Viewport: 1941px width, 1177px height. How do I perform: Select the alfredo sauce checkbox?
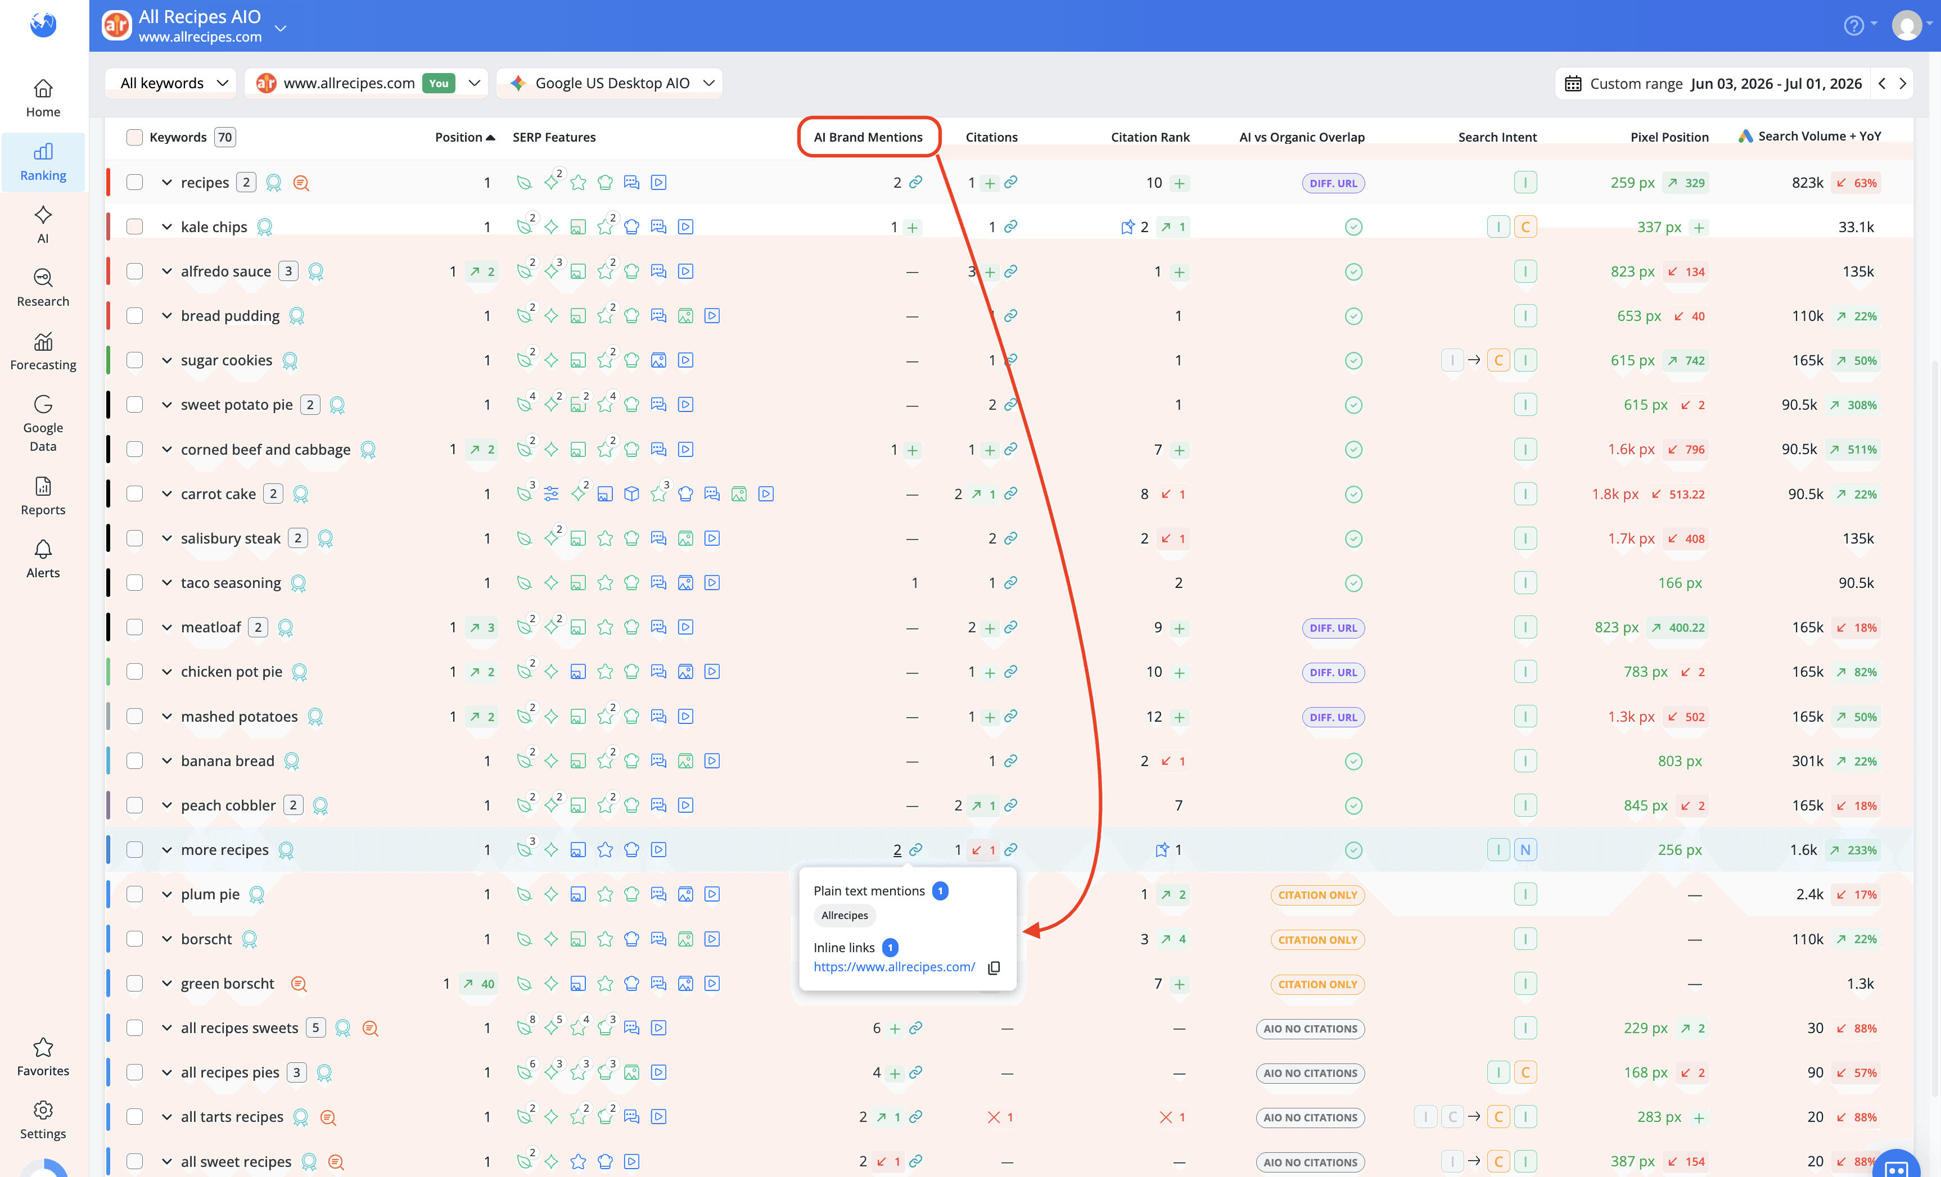[135, 271]
